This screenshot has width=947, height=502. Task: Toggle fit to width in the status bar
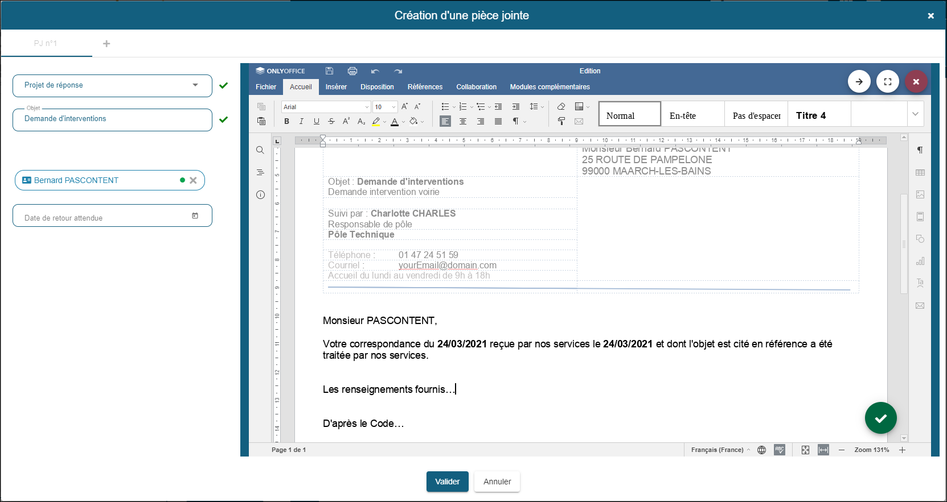coord(823,450)
